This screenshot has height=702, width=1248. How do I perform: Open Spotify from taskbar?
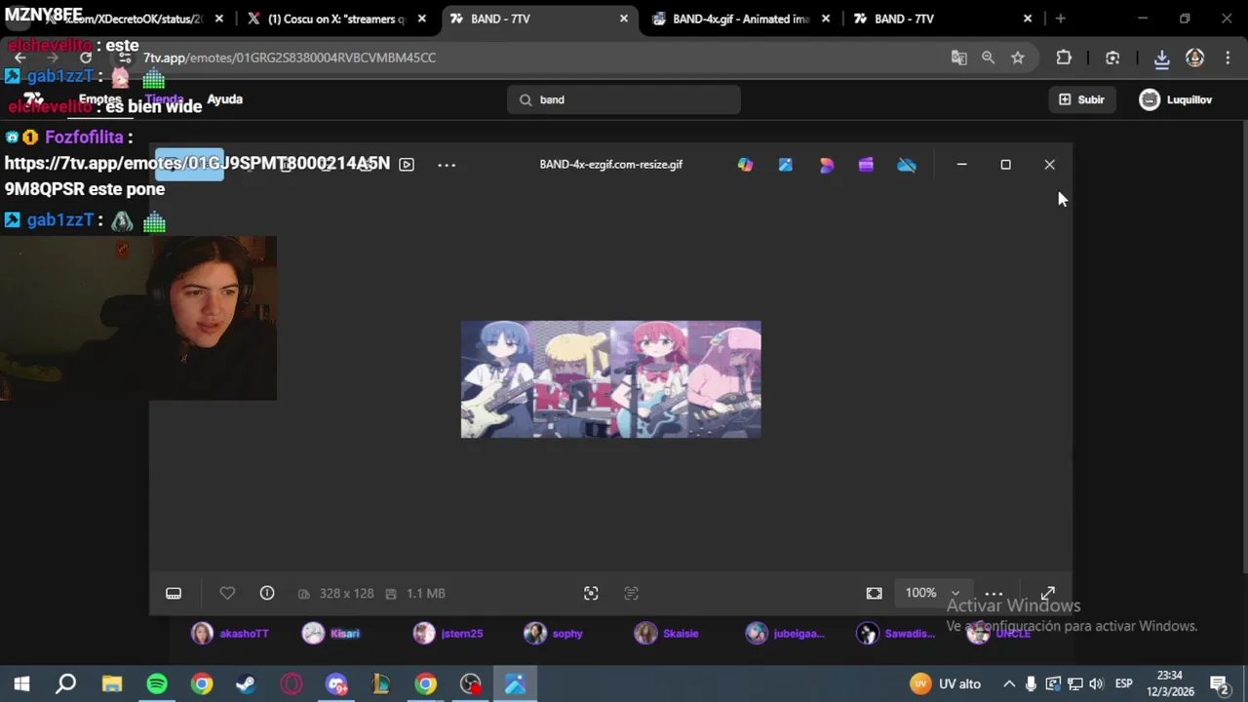pos(157,683)
